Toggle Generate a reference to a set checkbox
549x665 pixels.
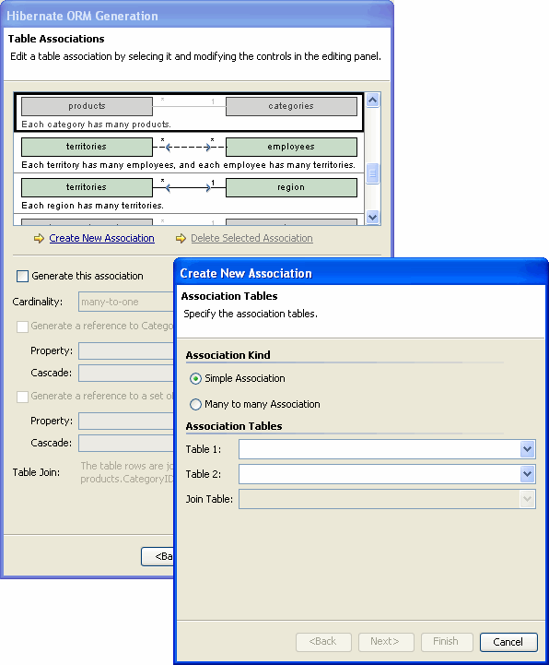[22, 397]
